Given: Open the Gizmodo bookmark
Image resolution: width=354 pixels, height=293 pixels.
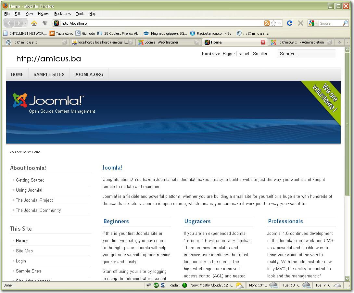Looking at the screenshot, I should [85, 33].
